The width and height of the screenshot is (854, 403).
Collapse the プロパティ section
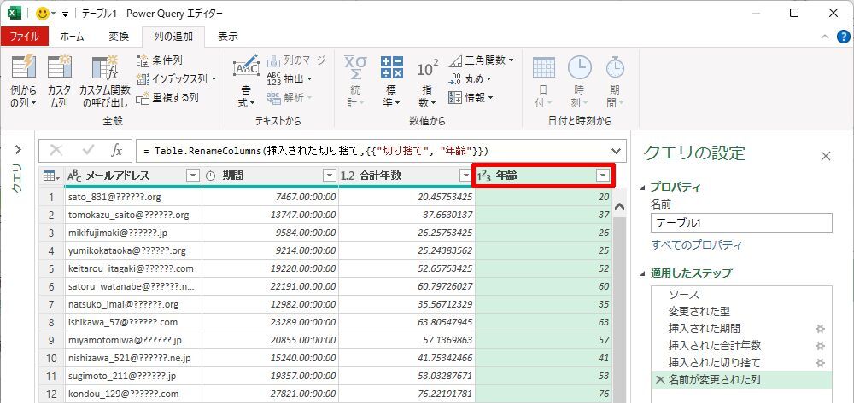point(643,188)
